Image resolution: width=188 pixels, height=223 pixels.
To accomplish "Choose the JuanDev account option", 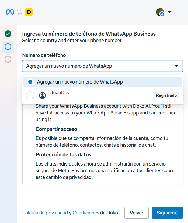I will click(103, 95).
